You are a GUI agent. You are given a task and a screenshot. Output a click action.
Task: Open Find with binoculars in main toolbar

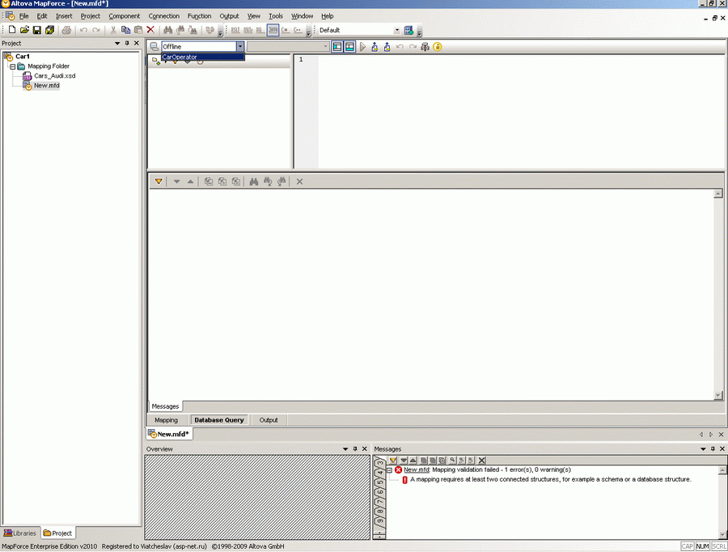167,30
